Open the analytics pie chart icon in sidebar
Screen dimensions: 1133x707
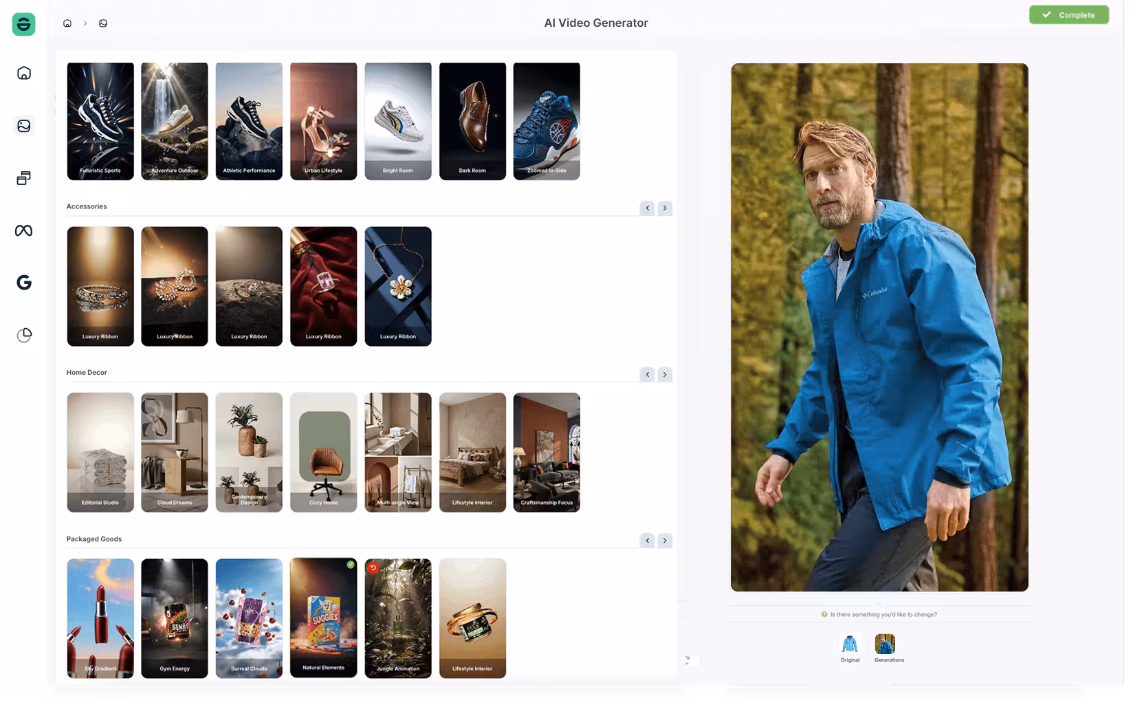tap(23, 334)
